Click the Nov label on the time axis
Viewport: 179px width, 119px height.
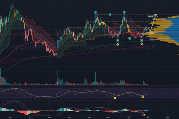click(x=108, y=118)
